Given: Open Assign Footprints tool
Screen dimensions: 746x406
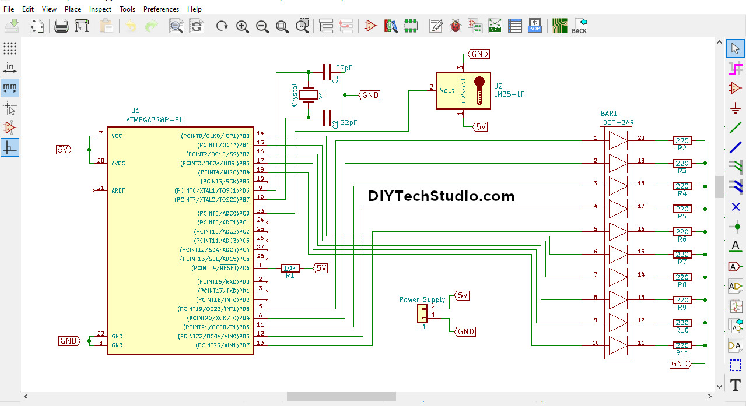Looking at the screenshot, I should [x=475, y=26].
